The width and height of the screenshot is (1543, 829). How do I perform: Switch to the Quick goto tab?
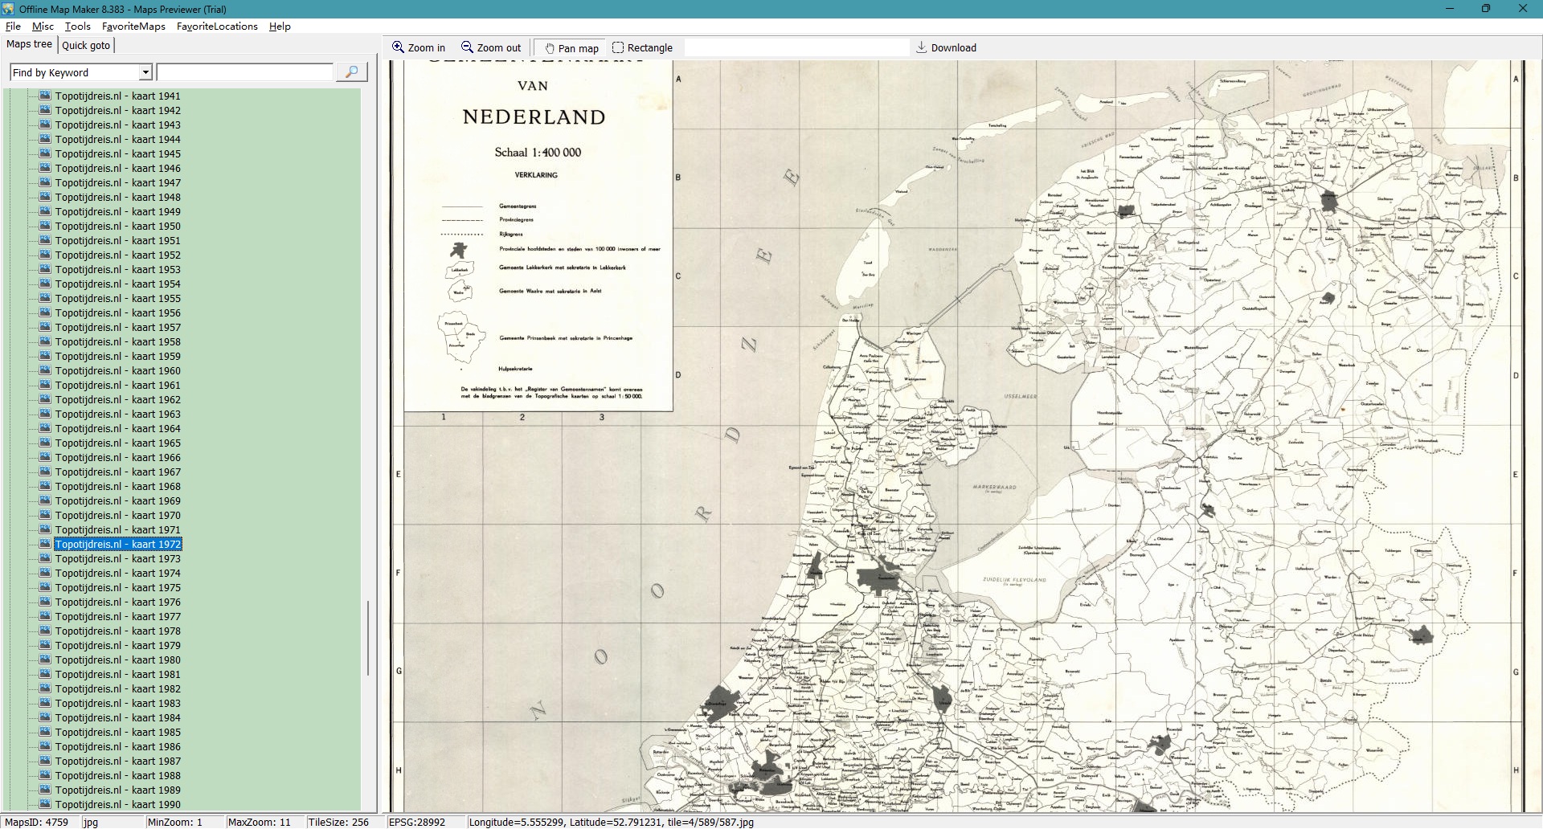coord(86,45)
